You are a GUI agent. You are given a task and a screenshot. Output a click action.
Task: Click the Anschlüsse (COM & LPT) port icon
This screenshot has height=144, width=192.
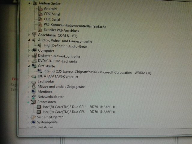[x=34, y=34]
